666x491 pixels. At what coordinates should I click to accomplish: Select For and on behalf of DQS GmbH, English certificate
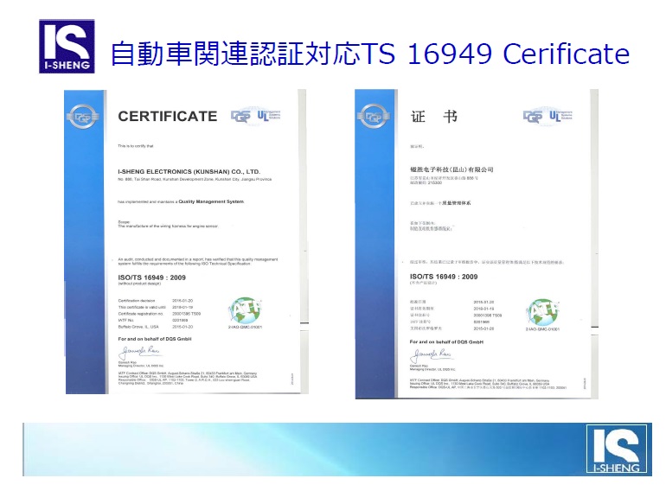coord(155,339)
